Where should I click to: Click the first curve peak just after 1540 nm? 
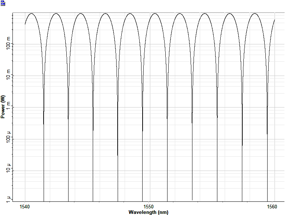[x=31, y=14]
